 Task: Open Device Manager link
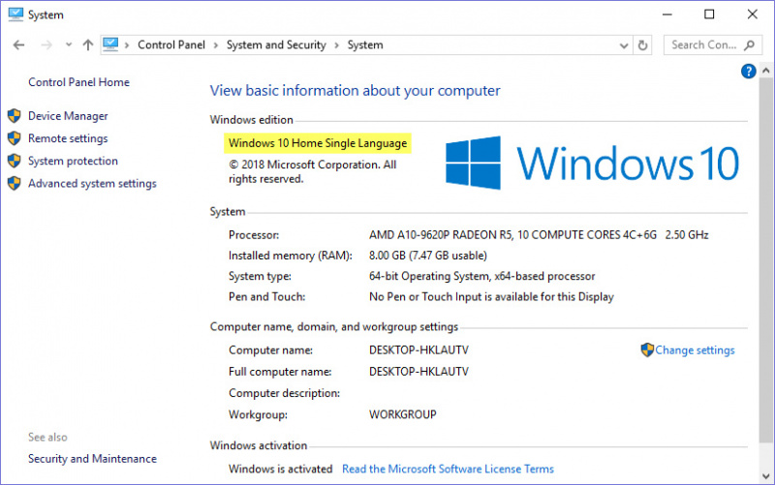pos(68,116)
